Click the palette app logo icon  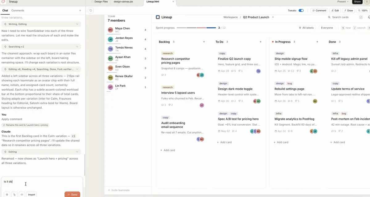tap(4, 2)
